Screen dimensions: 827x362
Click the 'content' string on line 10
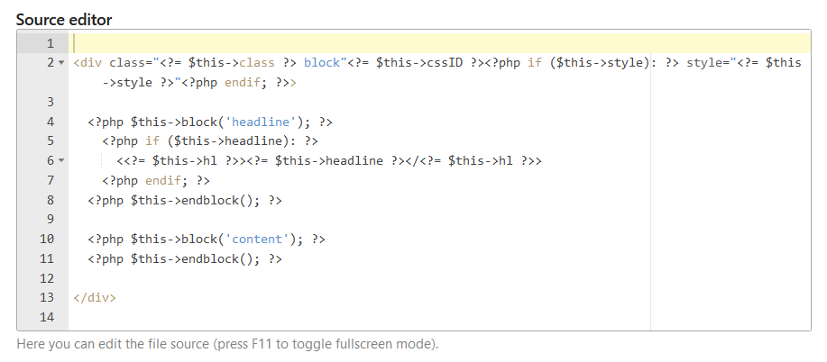(x=257, y=239)
